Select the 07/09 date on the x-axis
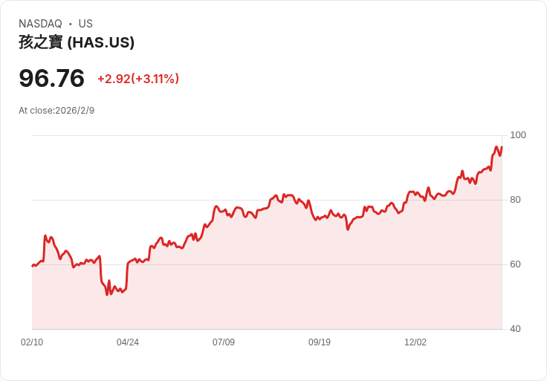The height and width of the screenshot is (381, 547). (224, 342)
